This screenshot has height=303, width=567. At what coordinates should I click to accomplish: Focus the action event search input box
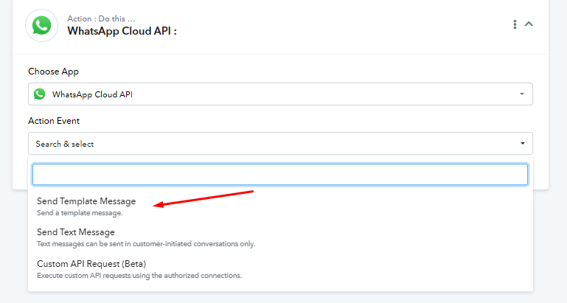280,175
